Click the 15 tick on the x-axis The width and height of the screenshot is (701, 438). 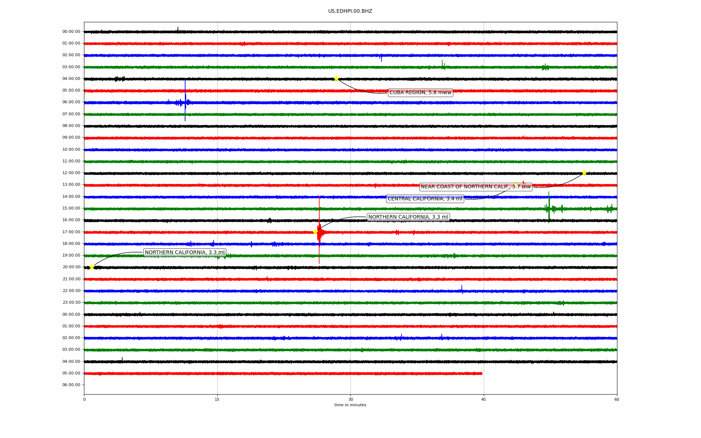(217, 399)
